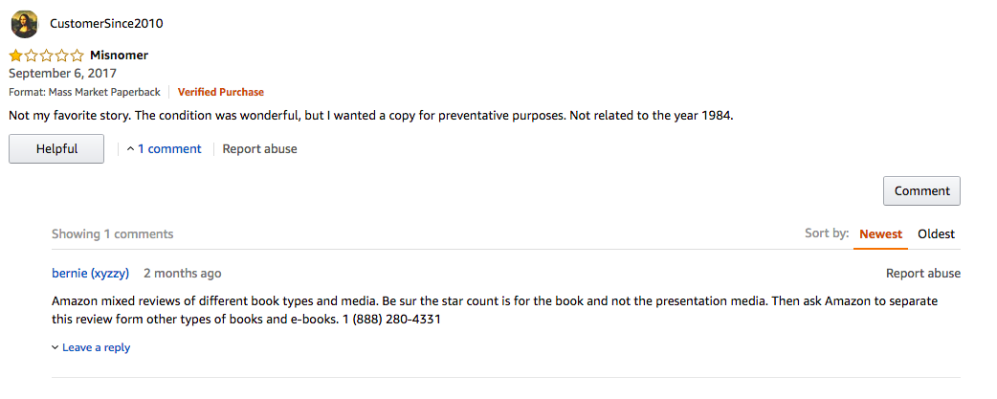Open CustomerSince2010's profile name
Image resolution: width=997 pixels, height=399 pixels.
106,24
